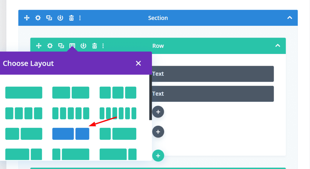310x169 pixels.
Task: Select single full-width column layout
Action: click(24, 93)
